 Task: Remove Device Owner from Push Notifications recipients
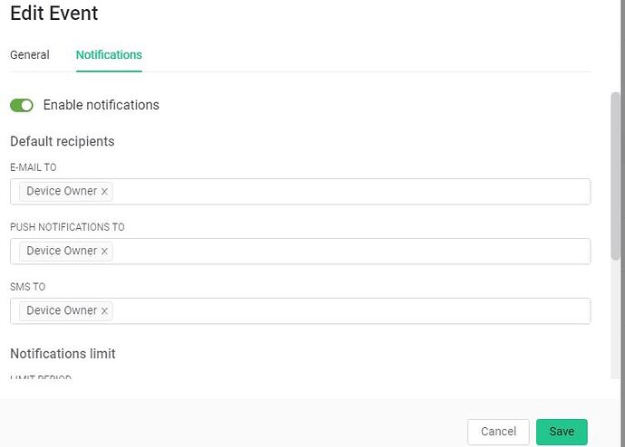(105, 252)
